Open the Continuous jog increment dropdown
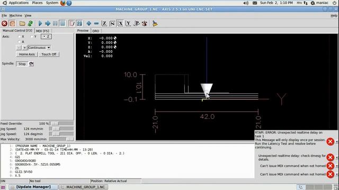Screen dimensions: 339x190 pos(39,47)
